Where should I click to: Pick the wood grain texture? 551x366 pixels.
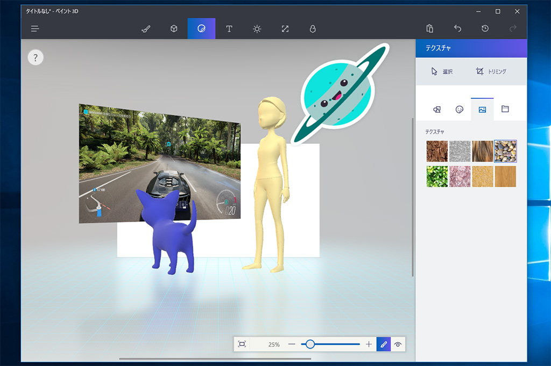click(x=505, y=177)
